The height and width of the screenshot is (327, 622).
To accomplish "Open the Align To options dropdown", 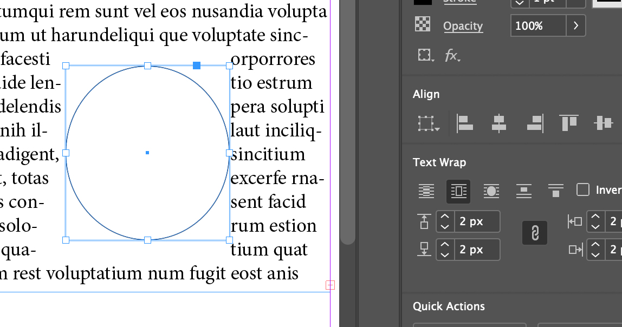I will pos(428,123).
